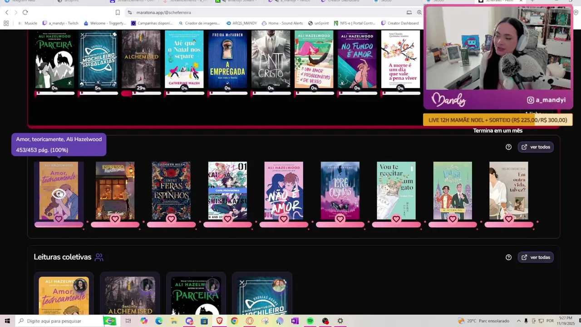Open the Welcome - Triggerfy bookmark
Image resolution: width=581 pixels, height=327 pixels.
104,23
